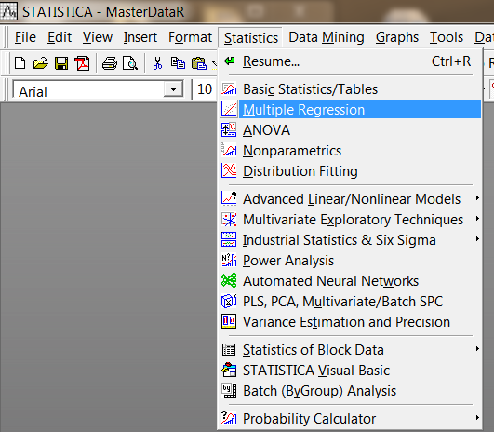494x432 pixels.
Task: Click the font size field showing 10
Action: point(205,89)
